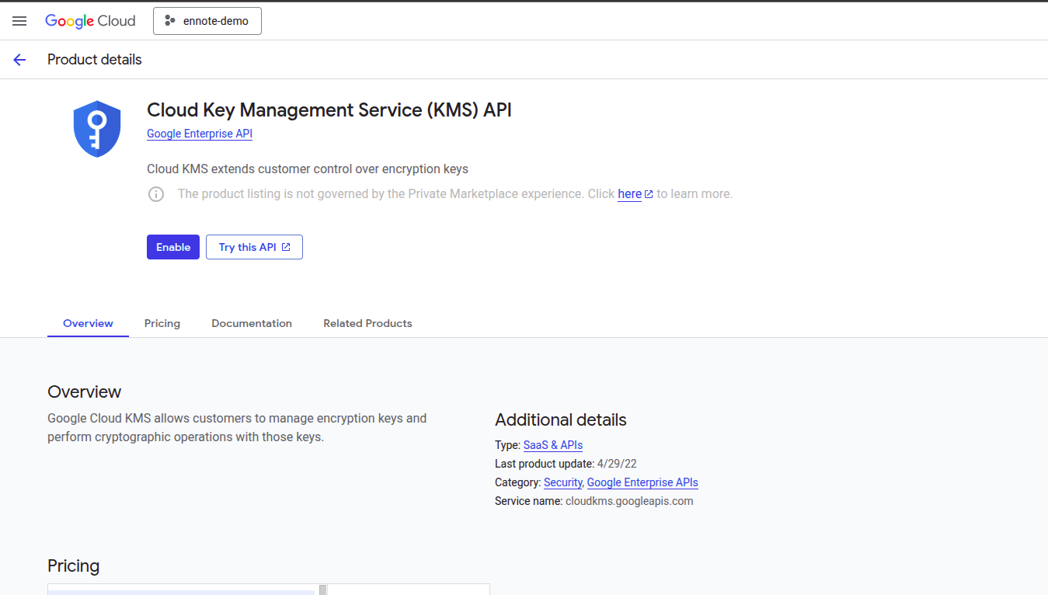Viewport: 1048px width, 595px height.
Task: Open the 'here' learn more link
Action: [x=629, y=194]
